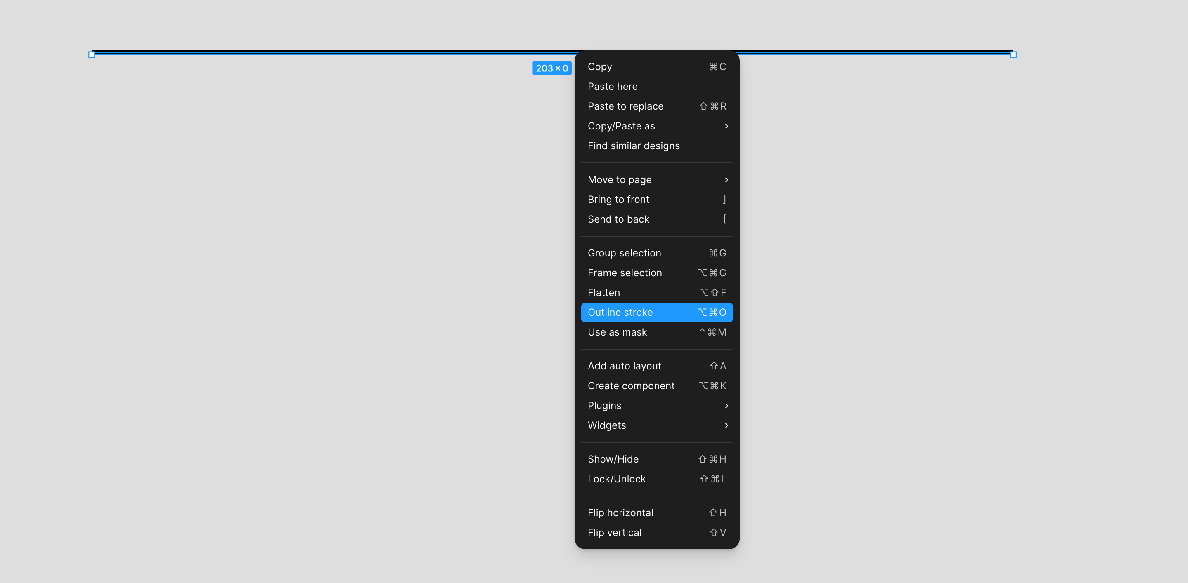Select Group selection option
This screenshot has height=583, width=1188.
pyautogui.click(x=657, y=253)
